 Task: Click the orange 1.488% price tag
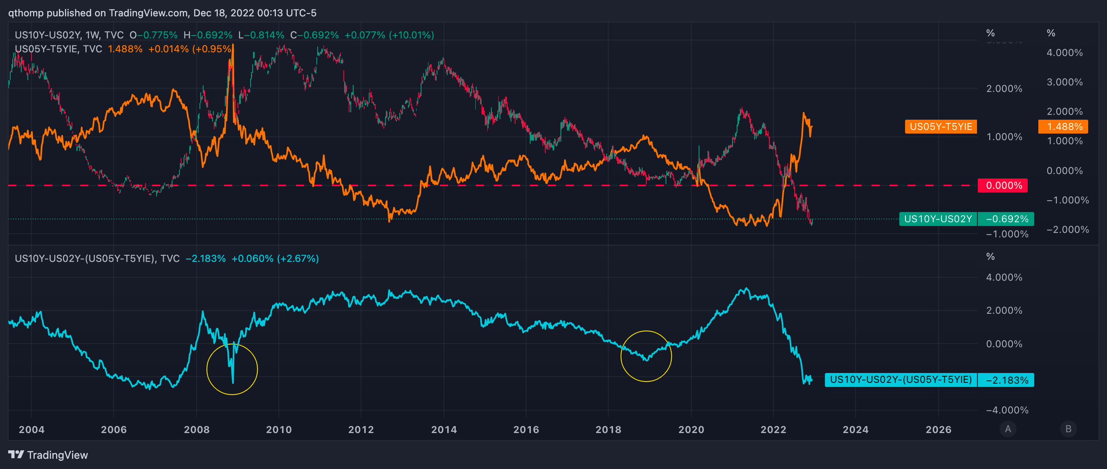coord(1064,127)
